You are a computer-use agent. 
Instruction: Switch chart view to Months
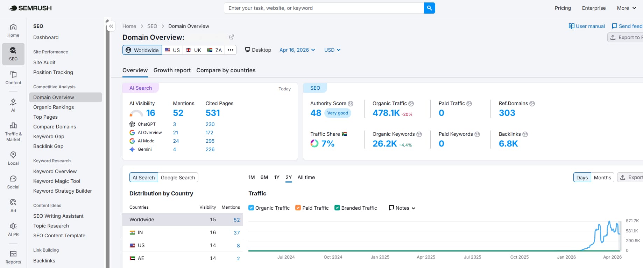[602, 177]
